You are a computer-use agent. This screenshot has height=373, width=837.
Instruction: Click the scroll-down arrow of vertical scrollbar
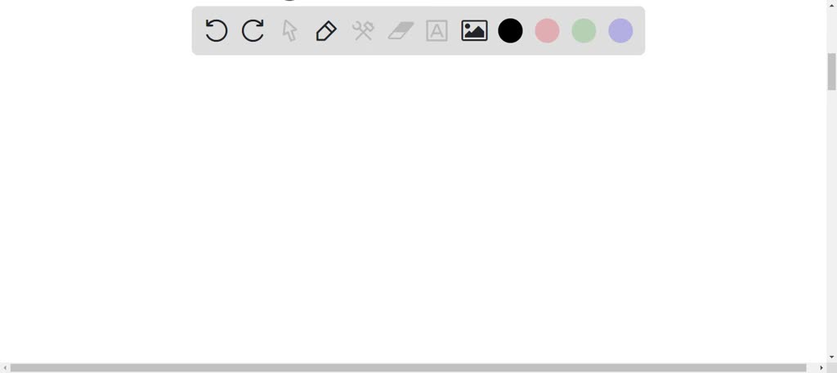[831, 357]
